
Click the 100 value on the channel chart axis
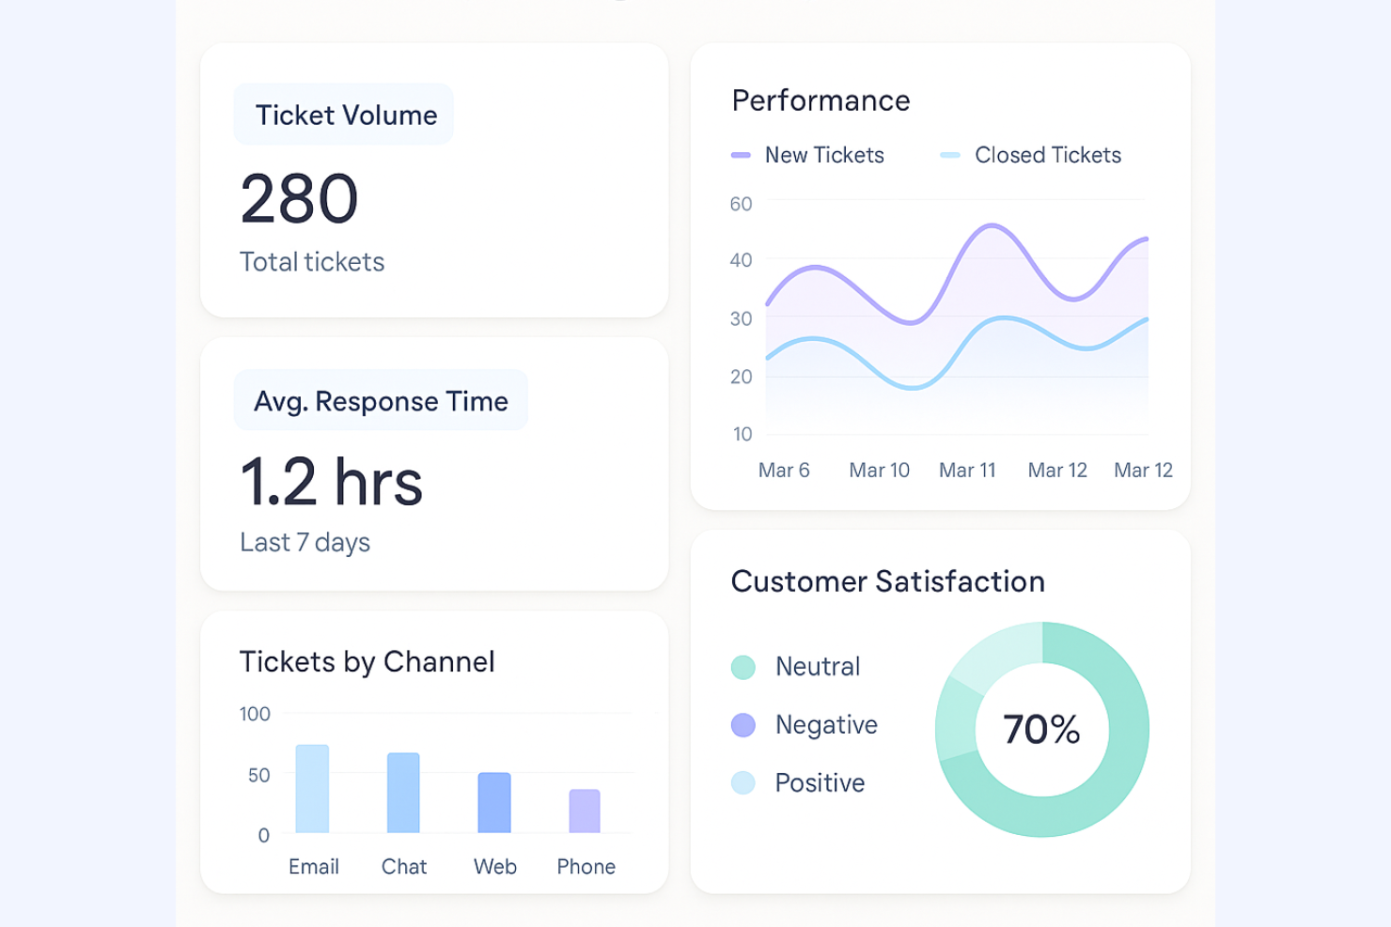255,714
